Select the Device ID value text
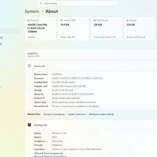The height and width of the screenshot is (157, 157). pyautogui.click(x=73, y=94)
